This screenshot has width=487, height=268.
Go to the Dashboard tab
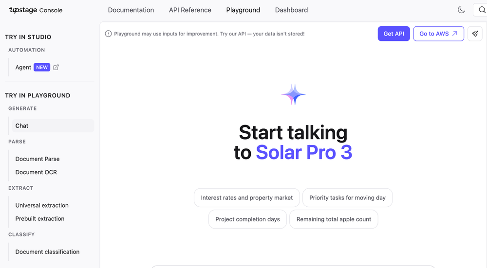click(291, 10)
